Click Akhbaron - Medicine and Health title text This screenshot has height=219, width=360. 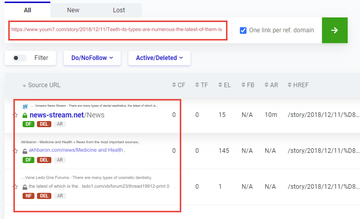pos(80,142)
